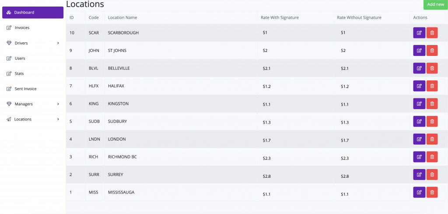Edit the MISSISSAUGA location
The image size is (448, 214).
pos(419,192)
